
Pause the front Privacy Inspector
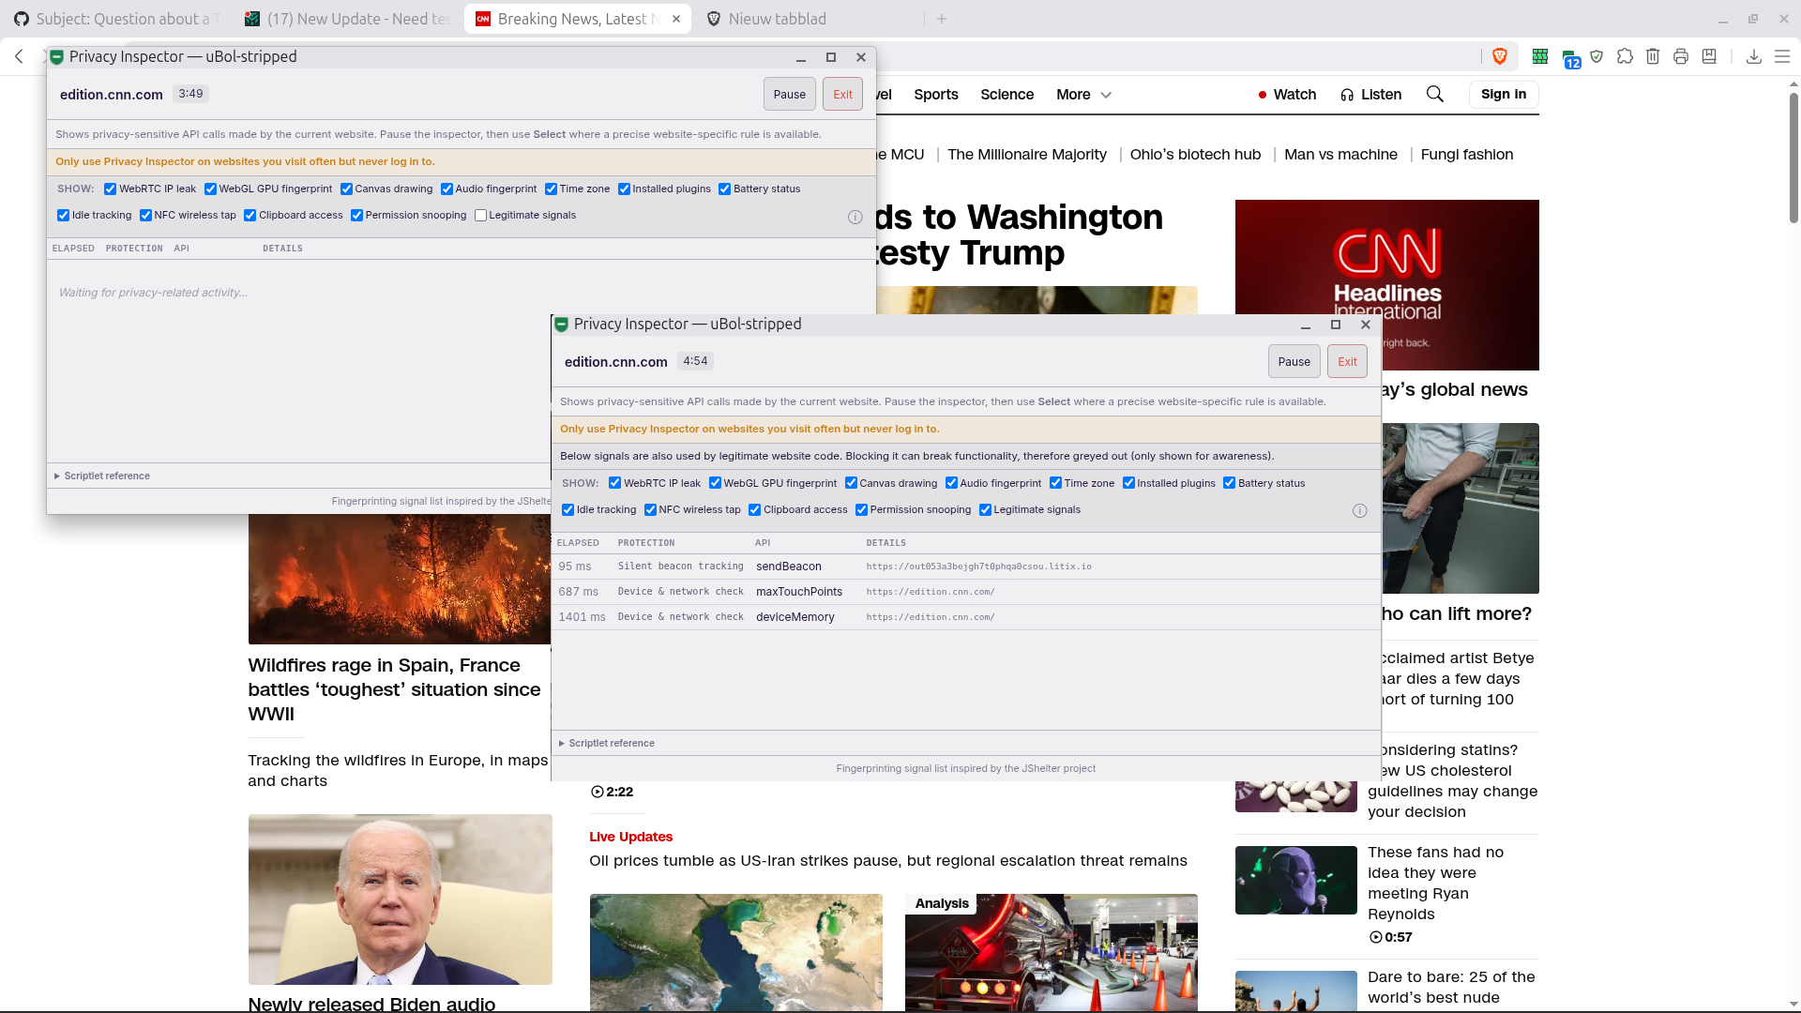[x=1294, y=362]
